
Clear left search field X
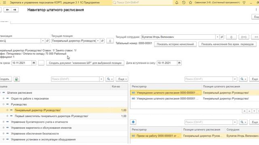(x=101, y=79)
